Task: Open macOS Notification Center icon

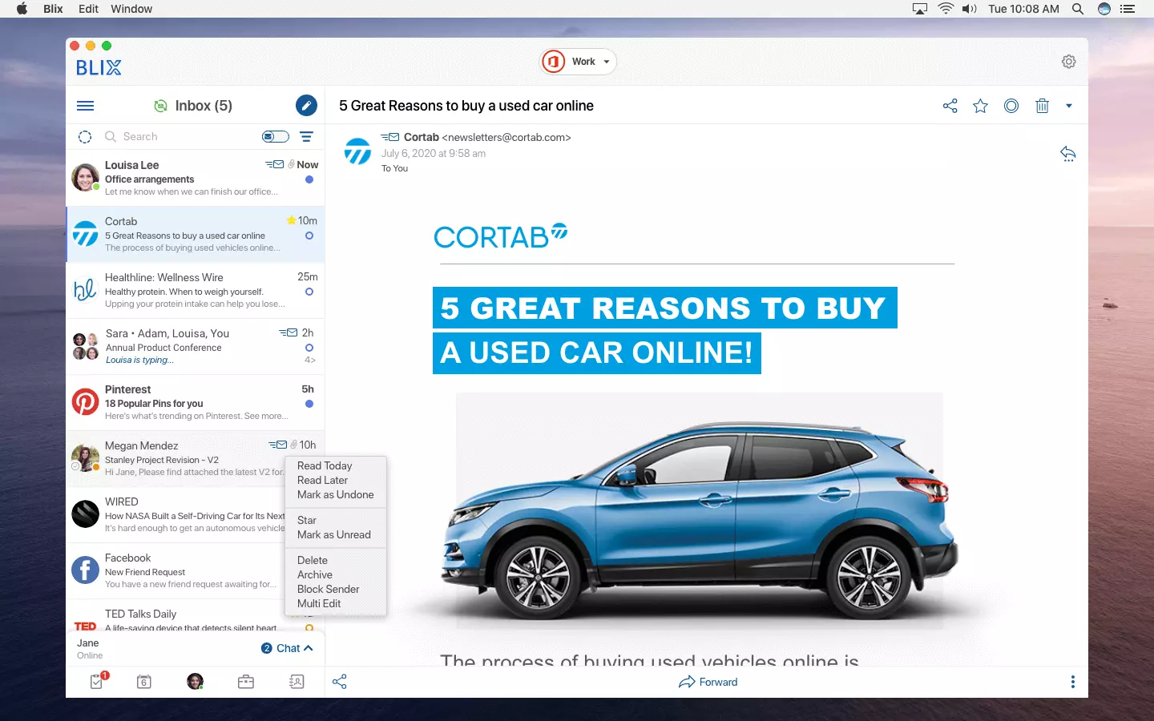Action: pos(1128,9)
